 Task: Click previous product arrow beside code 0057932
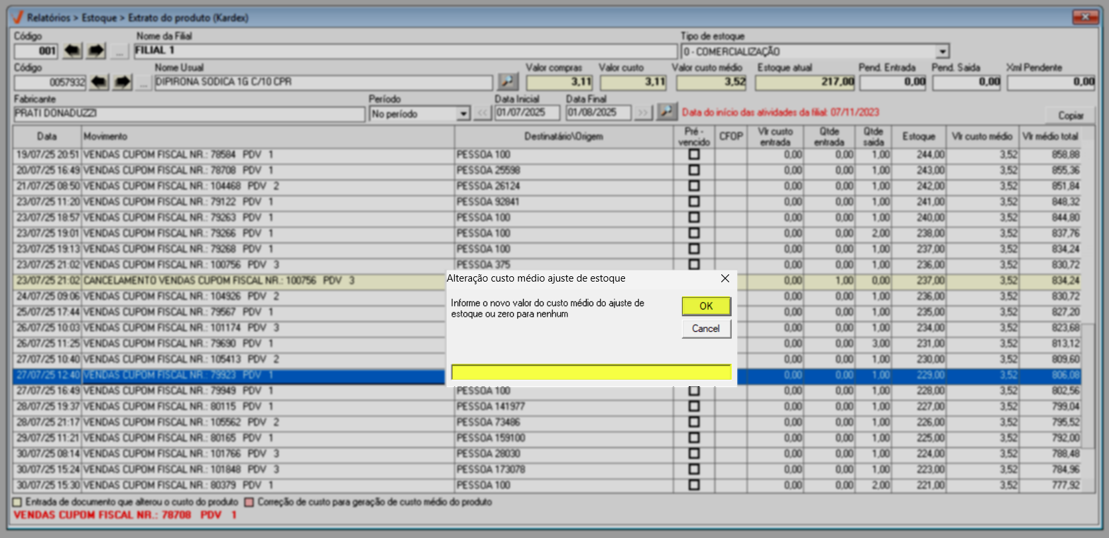click(99, 82)
